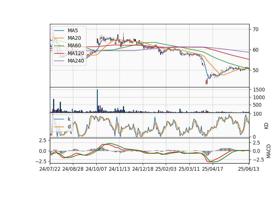The image size is (277, 199).
Task: Click the 500 volume axis tick
Action: (x=257, y=105)
